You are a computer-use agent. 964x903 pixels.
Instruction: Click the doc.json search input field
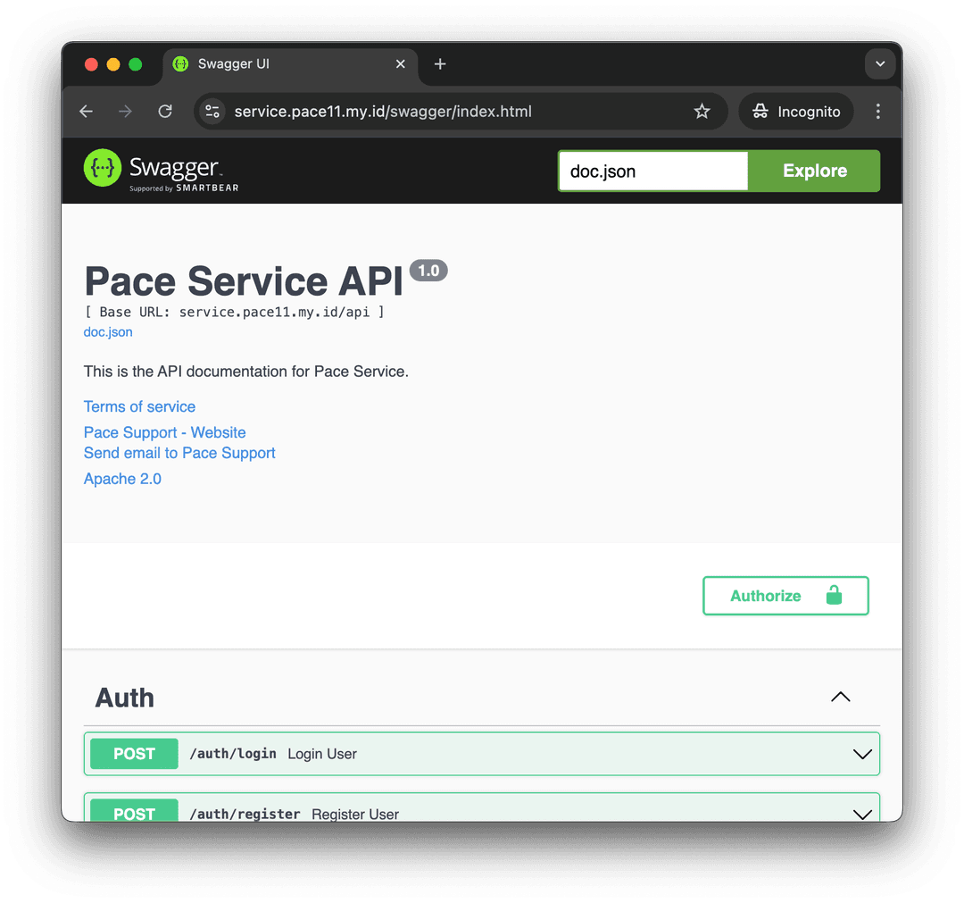pos(652,170)
